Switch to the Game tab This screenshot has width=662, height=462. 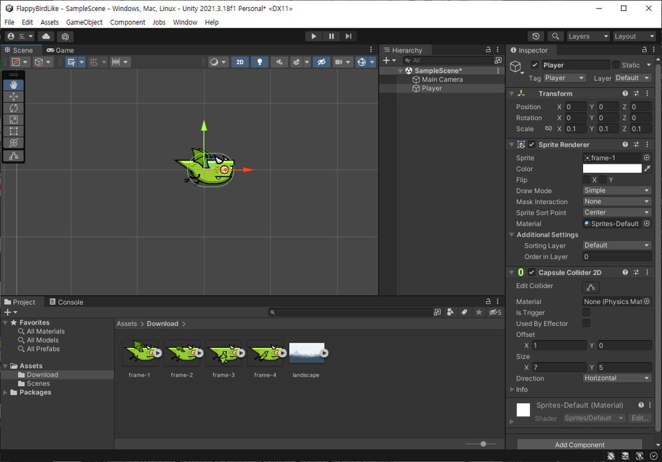(60, 50)
